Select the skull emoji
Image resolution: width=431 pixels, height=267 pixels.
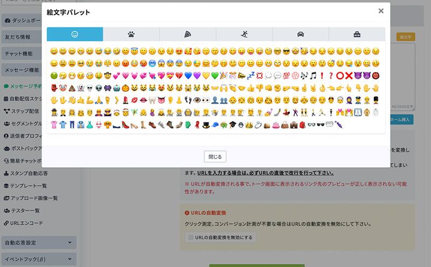point(90,88)
